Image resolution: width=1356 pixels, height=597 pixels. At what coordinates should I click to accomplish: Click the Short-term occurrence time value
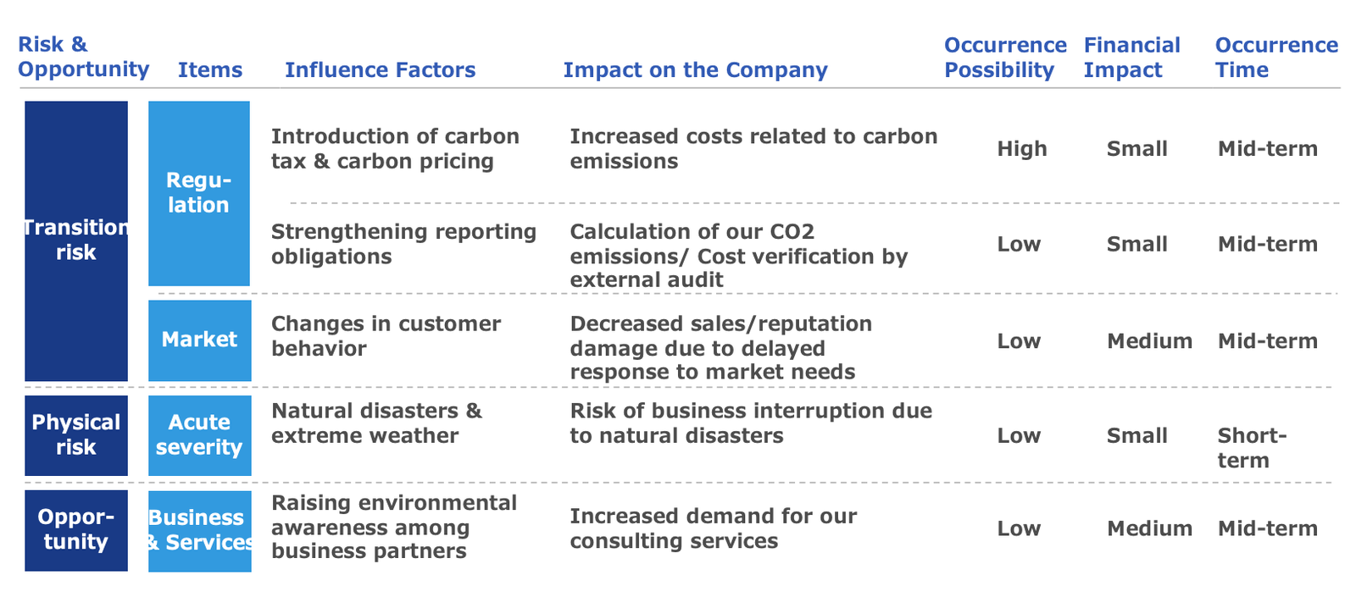1252,448
